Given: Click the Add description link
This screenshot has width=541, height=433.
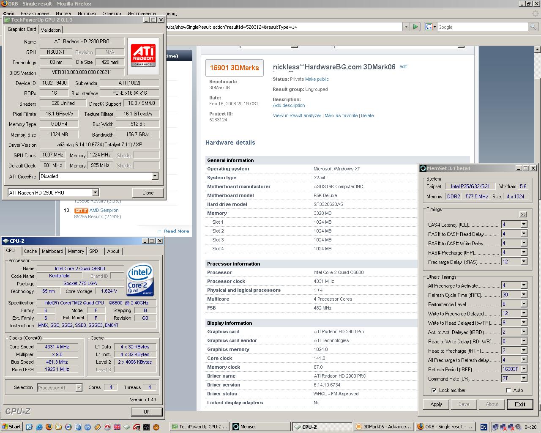Looking at the screenshot, I should tap(289, 105).
